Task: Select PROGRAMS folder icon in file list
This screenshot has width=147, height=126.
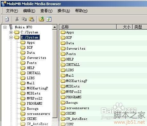Action: click(63, 97)
